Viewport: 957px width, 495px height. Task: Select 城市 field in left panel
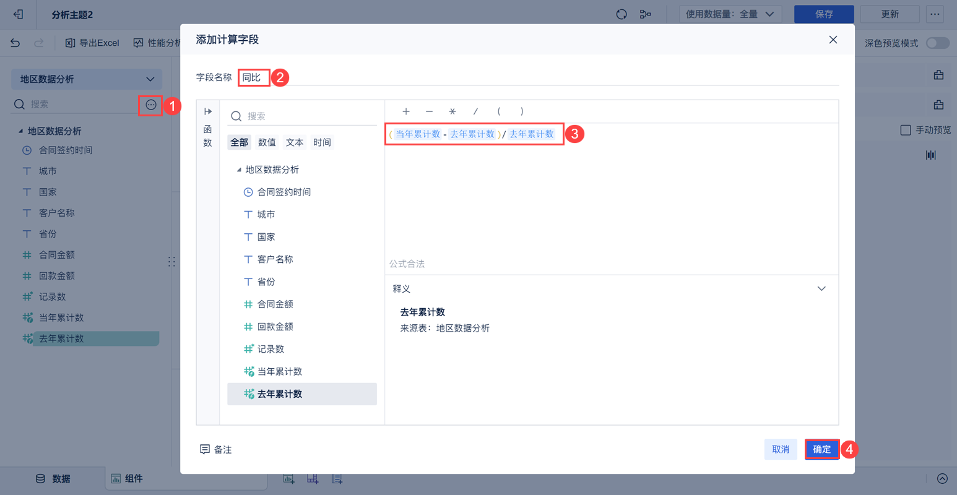48,171
